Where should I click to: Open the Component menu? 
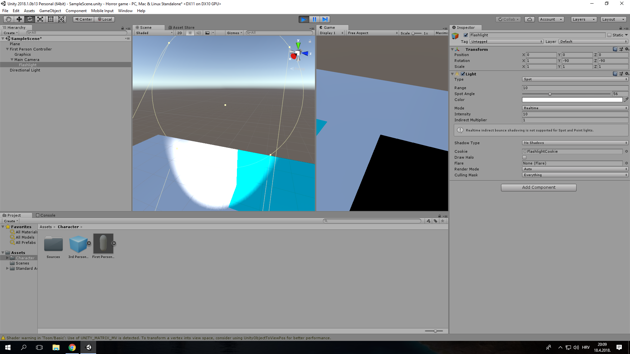pos(76,11)
